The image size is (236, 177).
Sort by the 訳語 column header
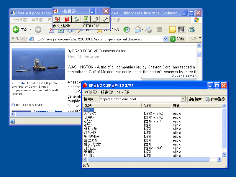point(112,106)
